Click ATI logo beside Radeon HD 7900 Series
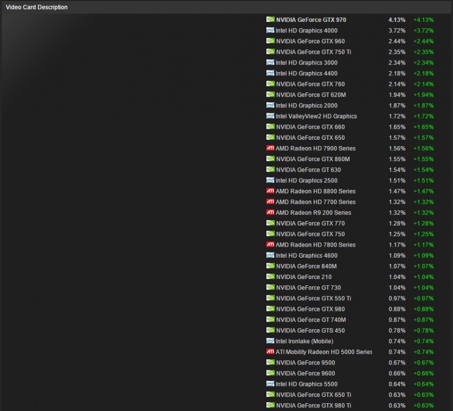 [270, 148]
